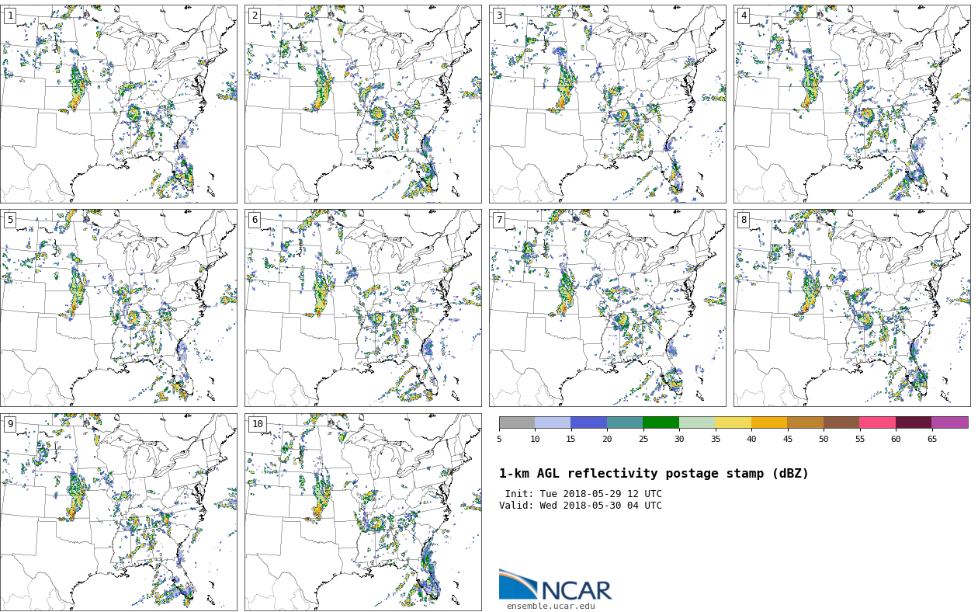Screen dimensions: 978x612
Task: View ensemble member 7 map panel
Action: pos(607,308)
